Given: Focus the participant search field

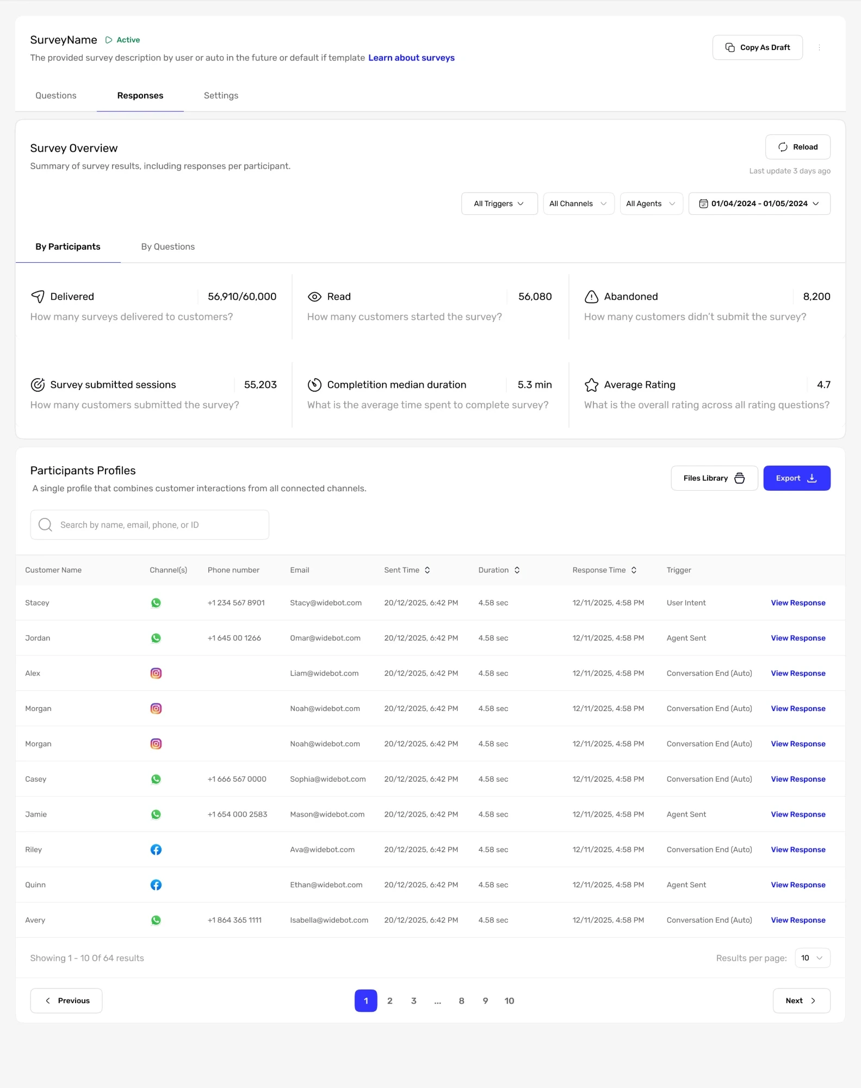Looking at the screenshot, I should pyautogui.click(x=150, y=524).
